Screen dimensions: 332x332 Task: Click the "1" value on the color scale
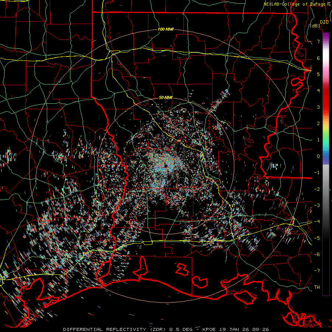click(318, 140)
